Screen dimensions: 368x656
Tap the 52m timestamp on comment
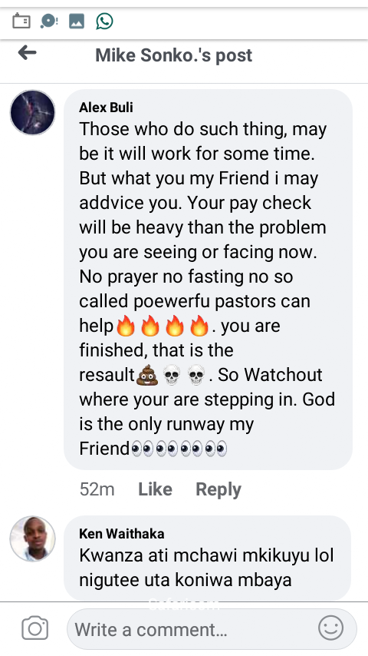pyautogui.click(x=97, y=489)
